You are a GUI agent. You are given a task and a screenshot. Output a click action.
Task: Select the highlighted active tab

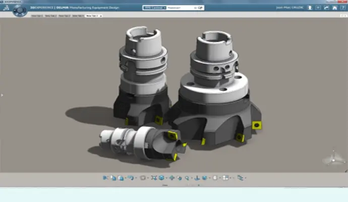click(92, 16)
